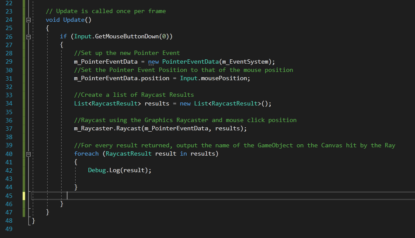Click the underlined 'new' keyword on line 29
415x238 pixels.
coord(153,62)
